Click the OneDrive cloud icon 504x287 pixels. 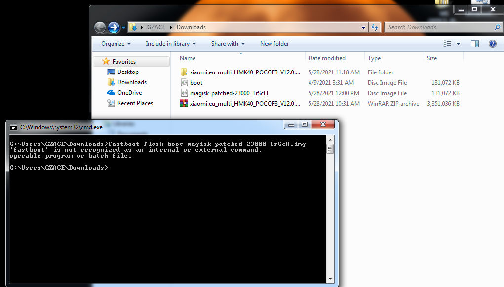tap(111, 92)
